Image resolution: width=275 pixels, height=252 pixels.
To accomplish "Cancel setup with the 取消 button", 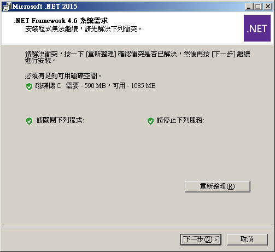I will click(x=247, y=239).
